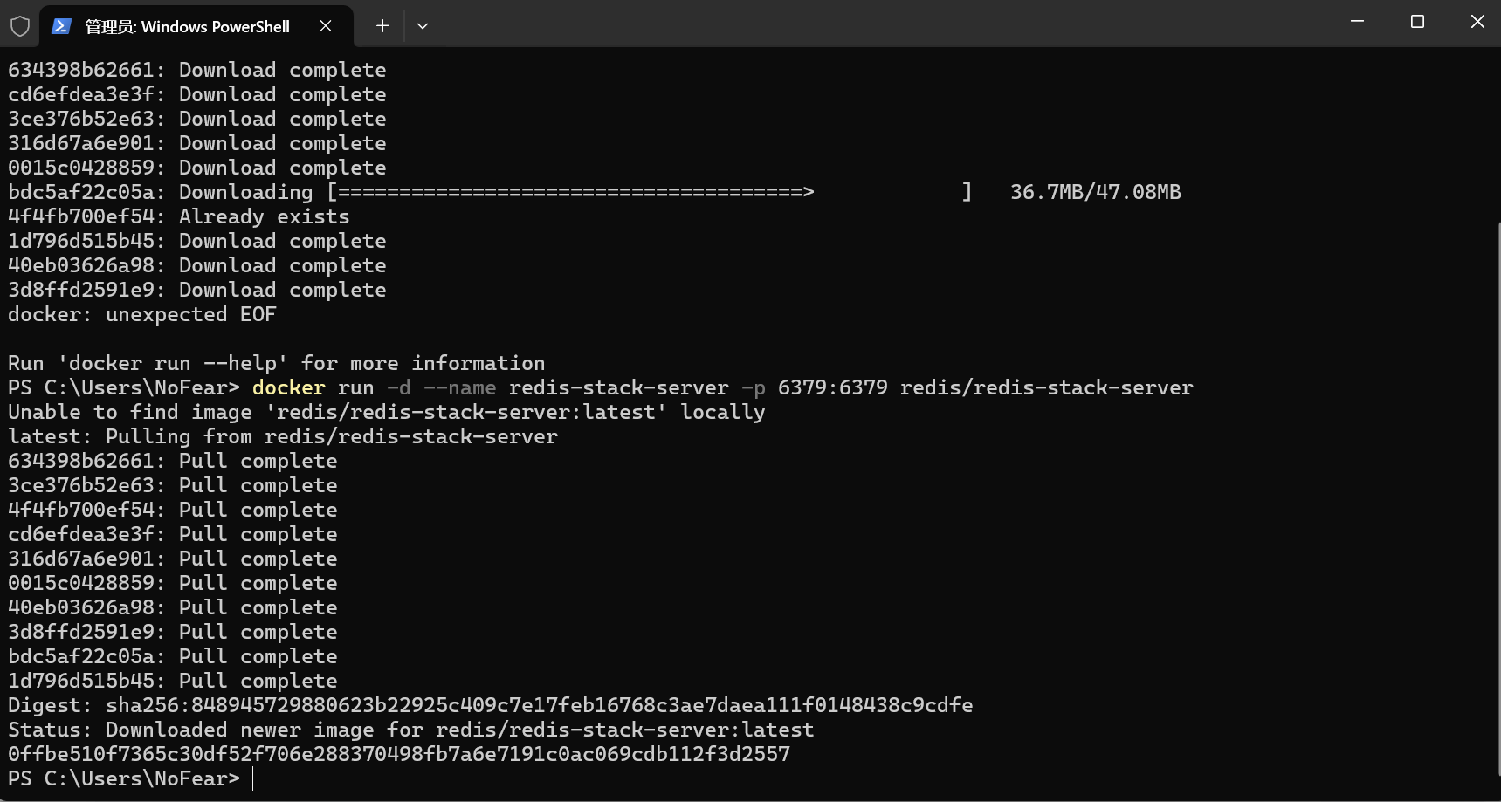
Task: Click the PowerShell icon on the active tab
Action: pyautogui.click(x=60, y=25)
